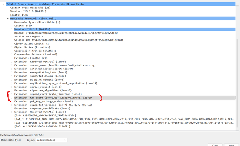Select the Version: TLS 1.0 (0x0301) row
The height and width of the screenshot is (146, 240).
point(28,11)
